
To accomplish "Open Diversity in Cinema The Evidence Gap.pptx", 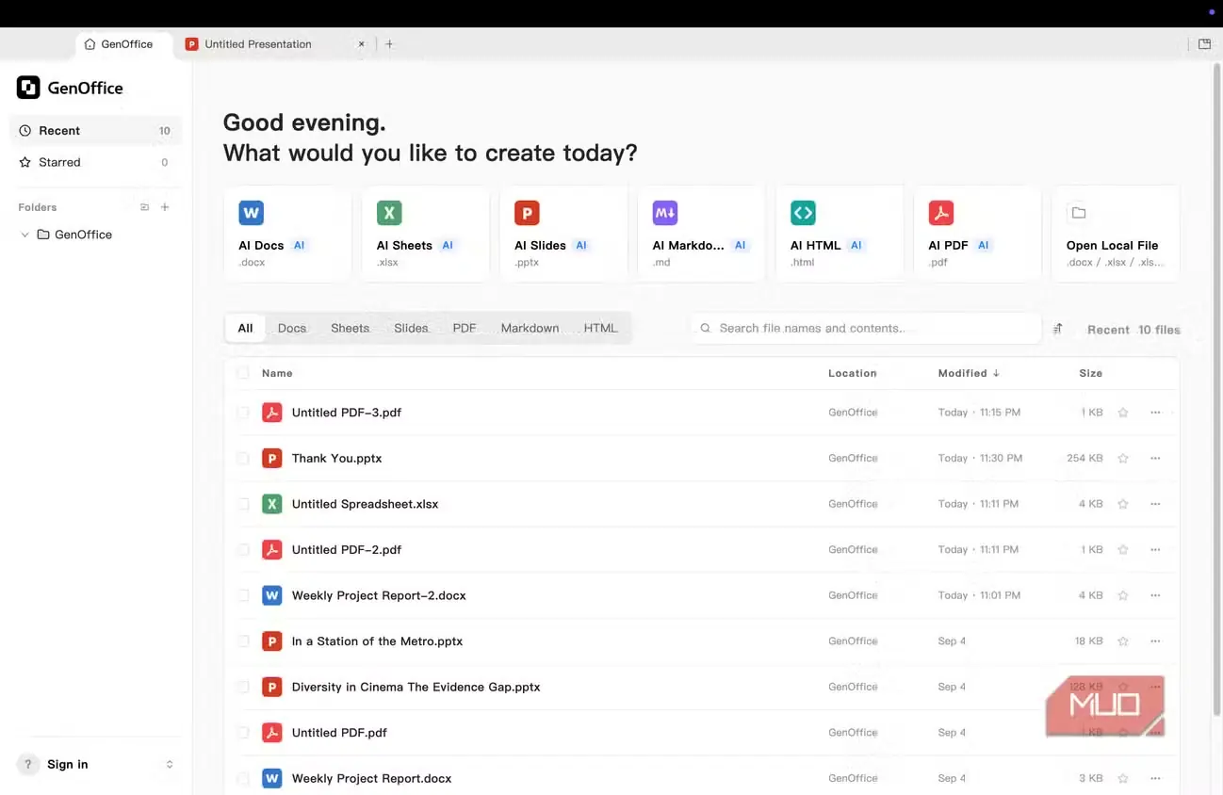I will (x=416, y=688).
